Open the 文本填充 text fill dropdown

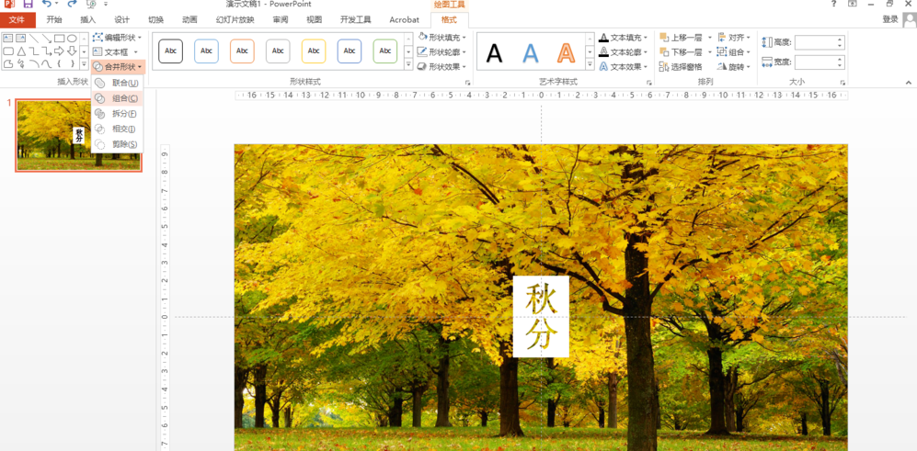click(x=624, y=38)
